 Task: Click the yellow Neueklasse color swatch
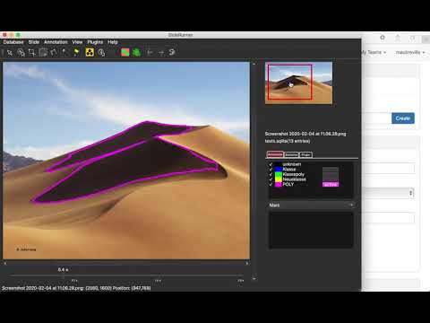278,179
